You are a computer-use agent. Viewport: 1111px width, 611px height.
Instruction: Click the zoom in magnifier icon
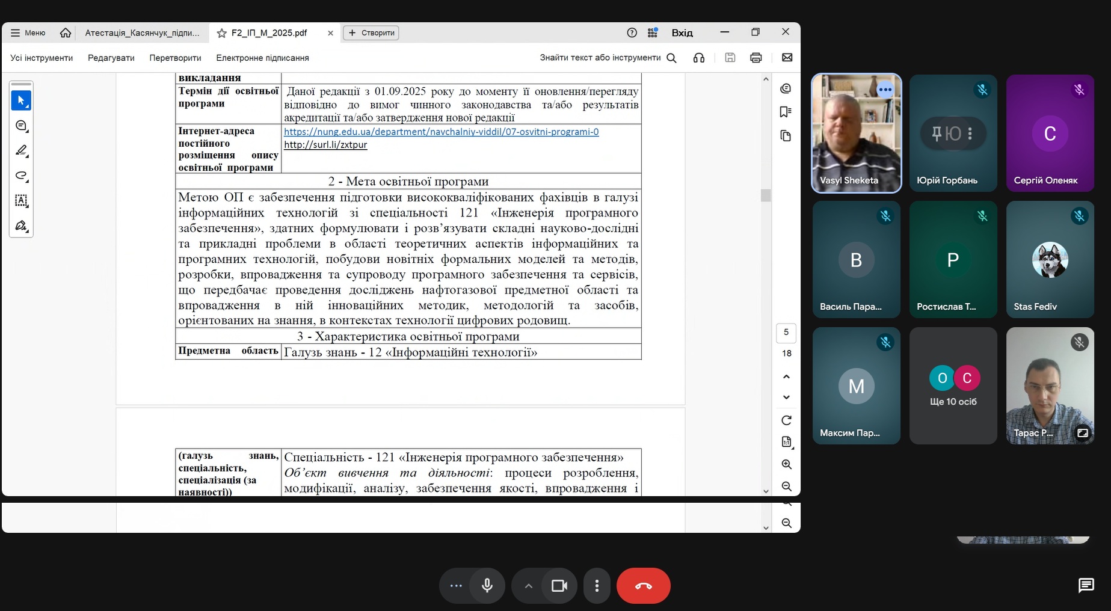click(x=786, y=464)
